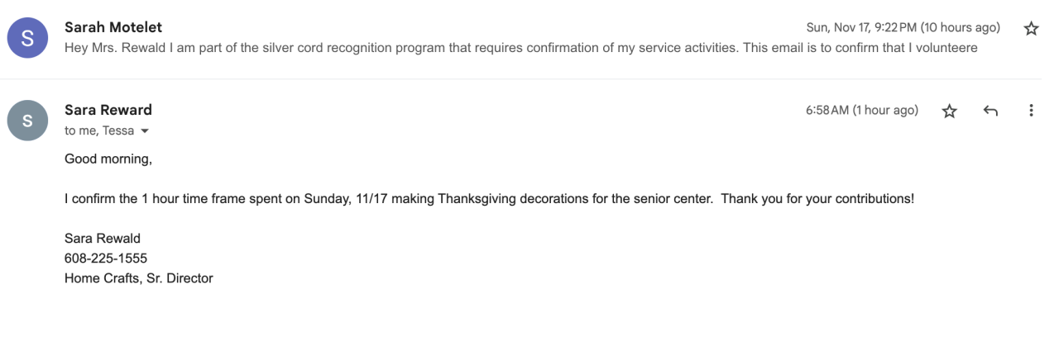Click the "Sara Rewald" signature name
The height and width of the screenshot is (346, 1059).
(103, 239)
